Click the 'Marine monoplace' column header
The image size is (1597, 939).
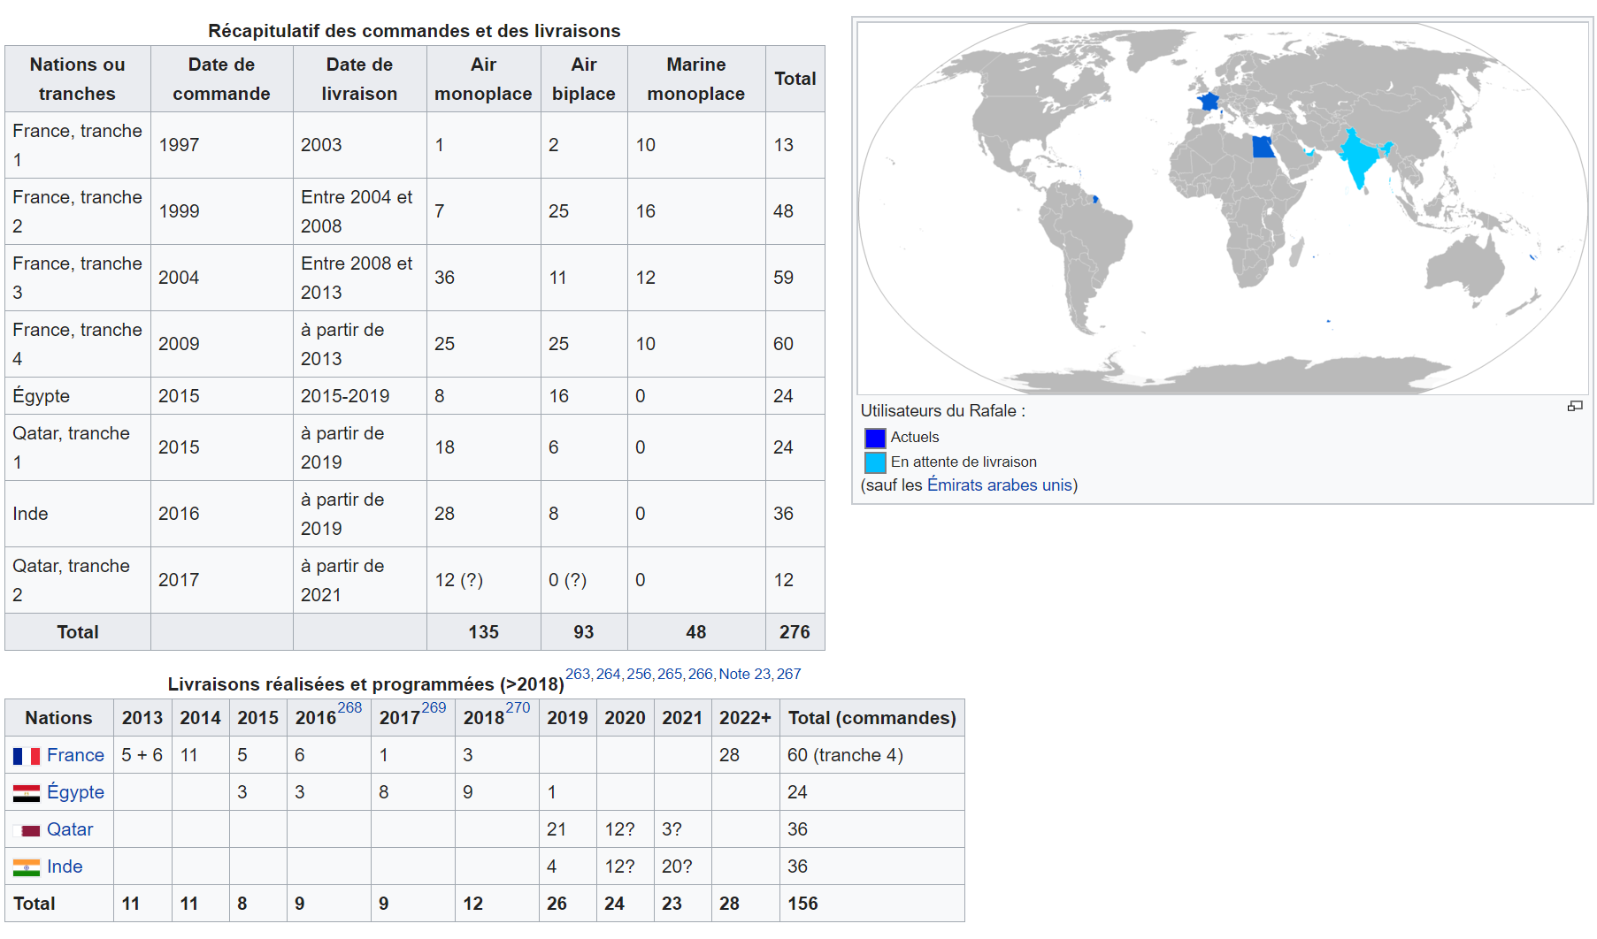pyautogui.click(x=696, y=79)
